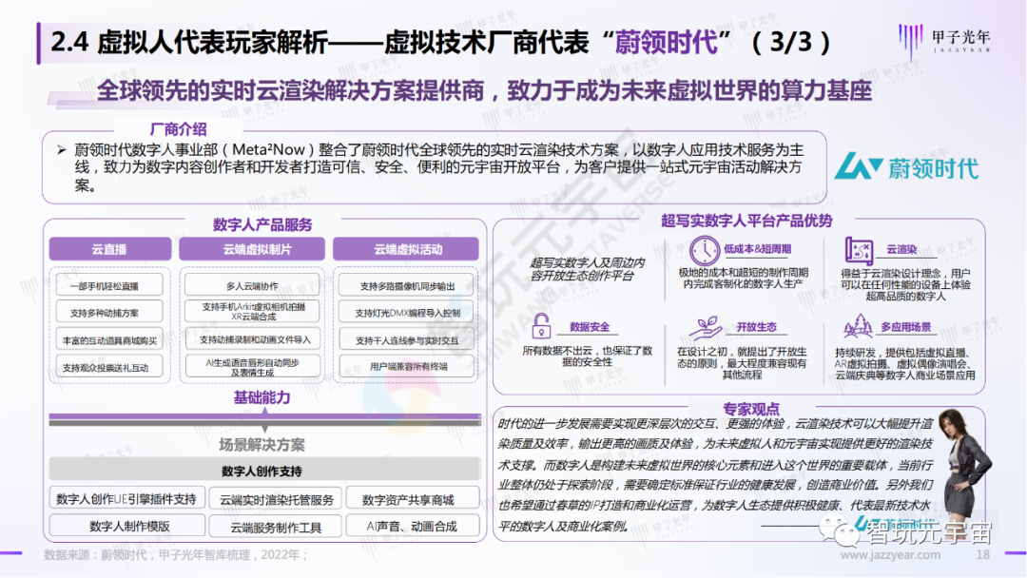Click the 厂商介绍 section heading

178,129
